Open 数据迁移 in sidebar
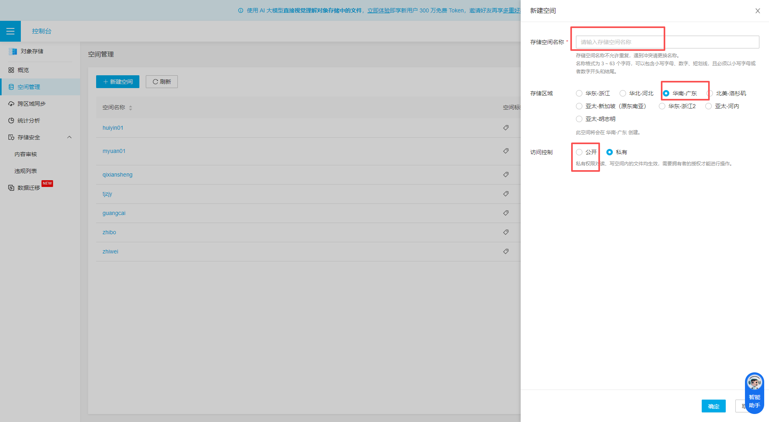 tap(28, 188)
